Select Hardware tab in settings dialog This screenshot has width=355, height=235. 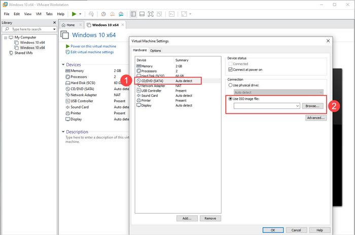139,50
